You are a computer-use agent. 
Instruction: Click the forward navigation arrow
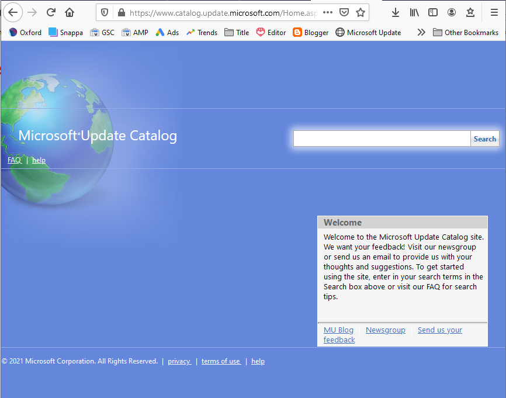pos(32,13)
